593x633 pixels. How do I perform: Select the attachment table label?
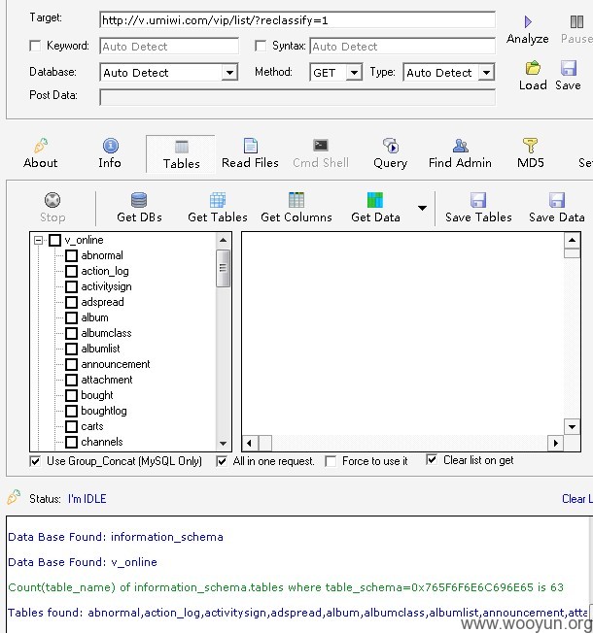[107, 380]
